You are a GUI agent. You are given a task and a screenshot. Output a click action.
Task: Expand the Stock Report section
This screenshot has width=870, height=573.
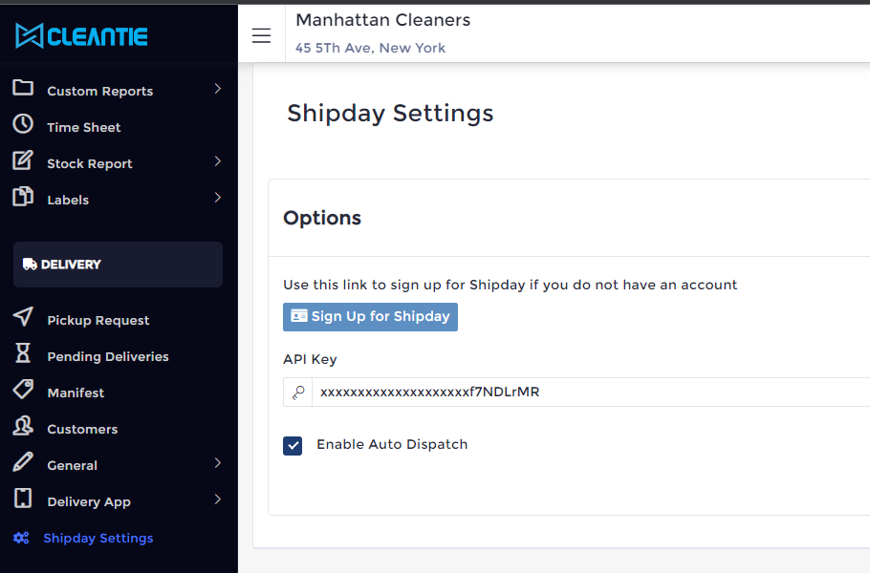(x=218, y=162)
